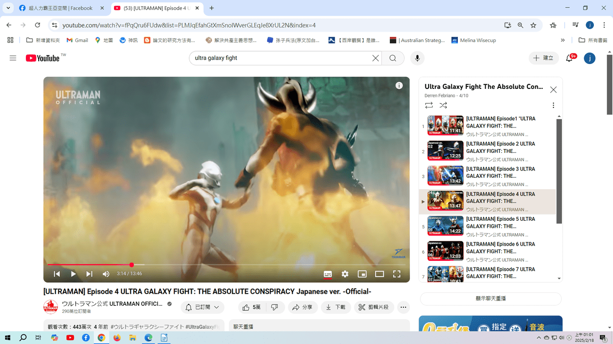613x344 pixels.
Task: Show chat replay button
Action: coord(490,299)
